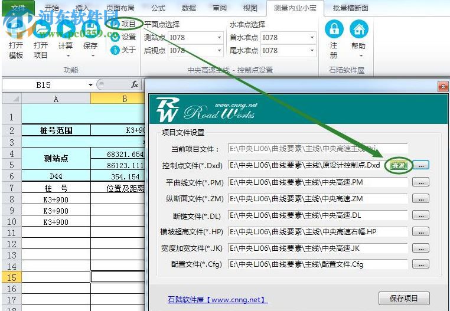Browse for the 断链文件 DL file

(420, 215)
